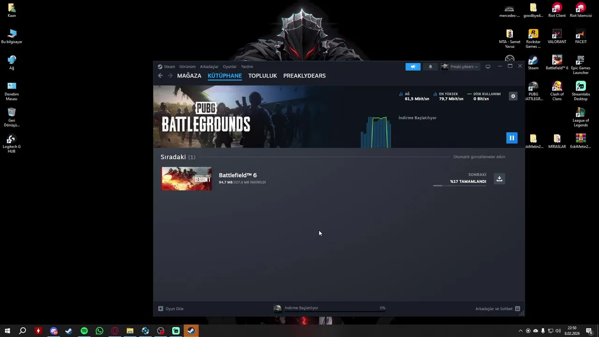Image resolution: width=599 pixels, height=337 pixels.
Task: Click the 94,7 MB/327,6 MB İNDİRİLDİ text
Action: click(x=242, y=182)
